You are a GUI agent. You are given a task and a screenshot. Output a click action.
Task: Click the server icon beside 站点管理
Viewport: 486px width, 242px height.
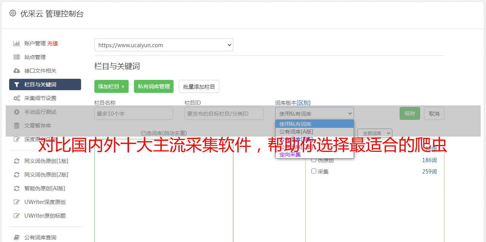[17, 57]
